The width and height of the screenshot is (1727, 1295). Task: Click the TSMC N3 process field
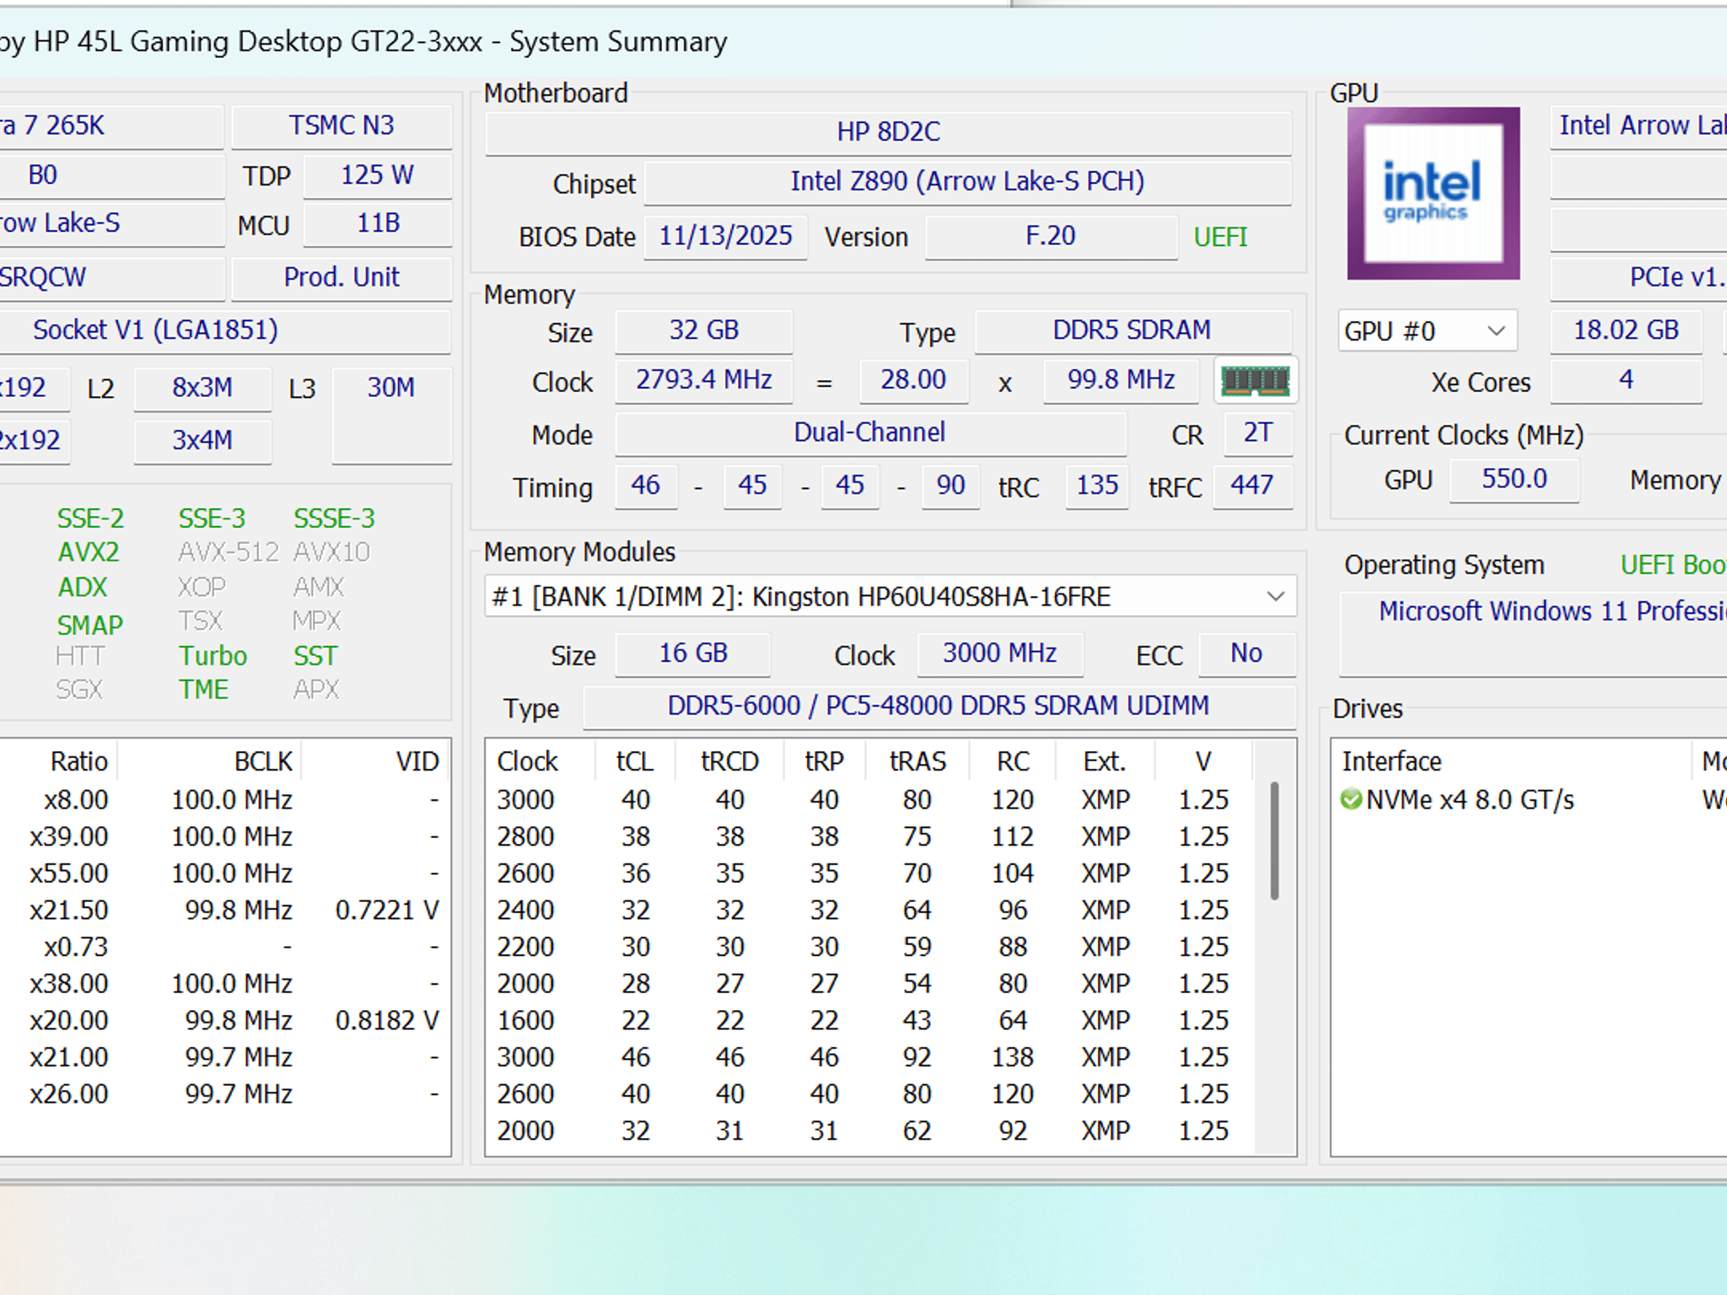pos(342,126)
